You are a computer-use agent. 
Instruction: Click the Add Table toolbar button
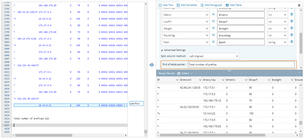[234, 5]
